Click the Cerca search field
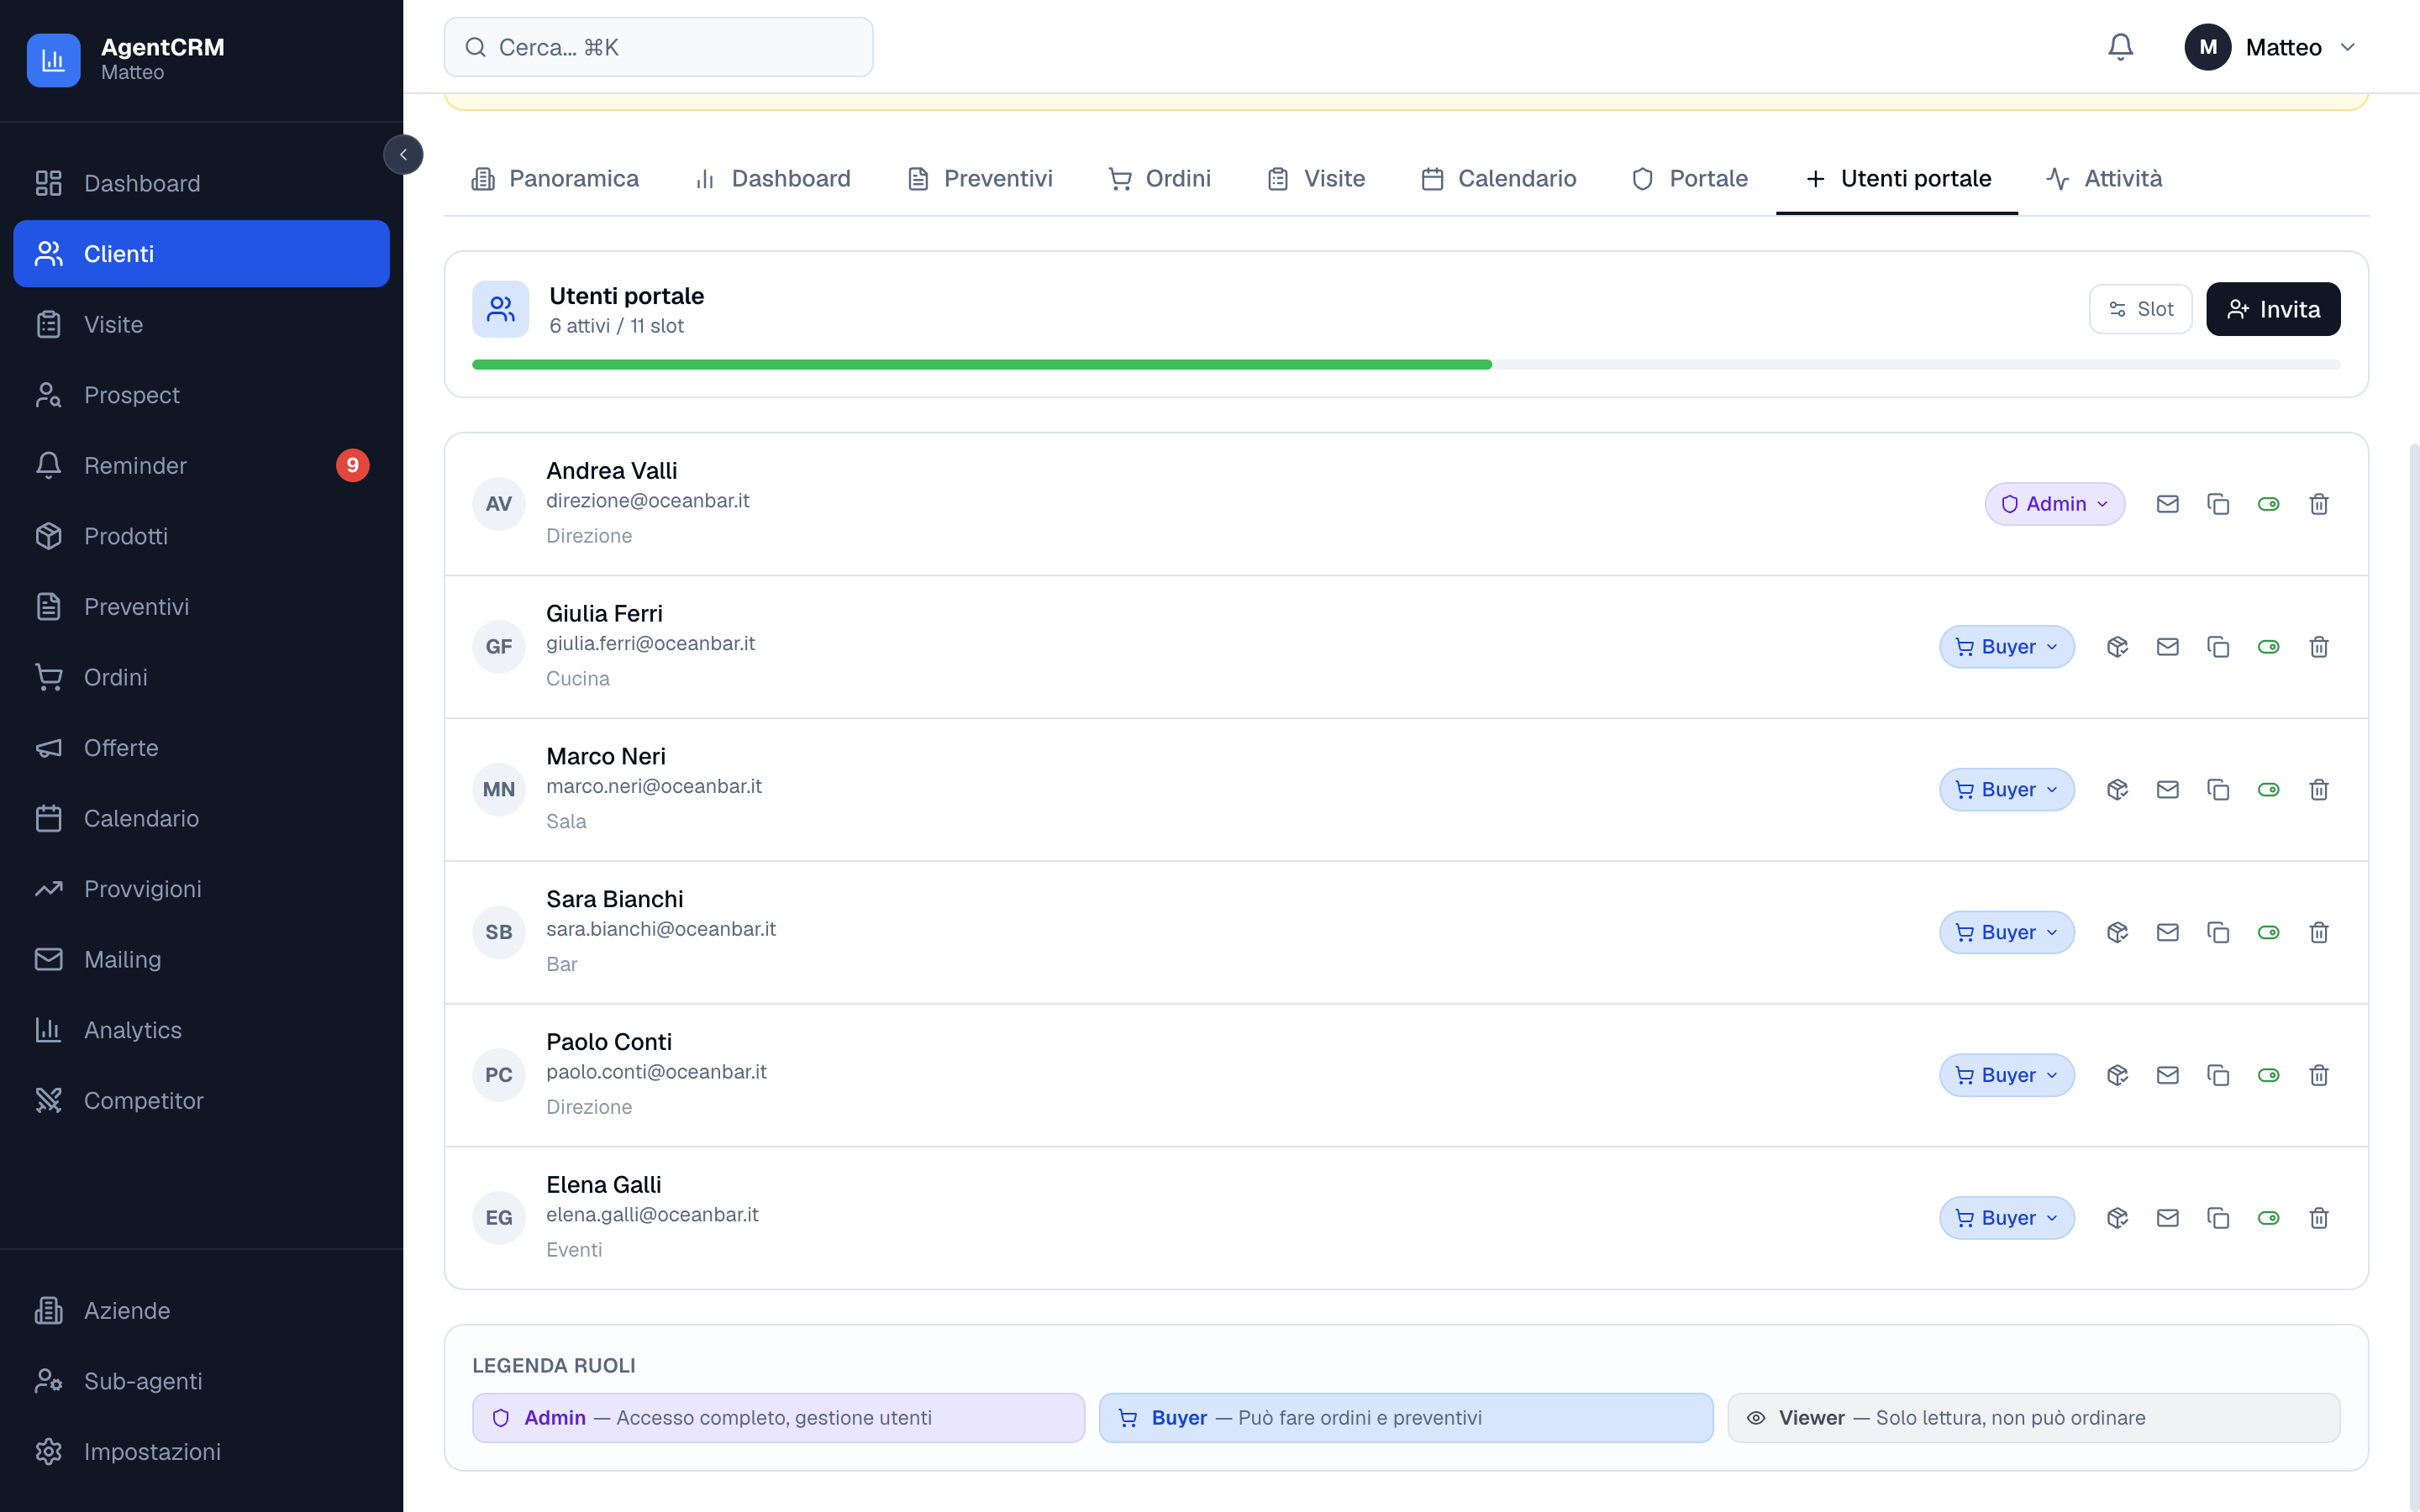Screen dimensions: 2420x1512 click(658, 47)
